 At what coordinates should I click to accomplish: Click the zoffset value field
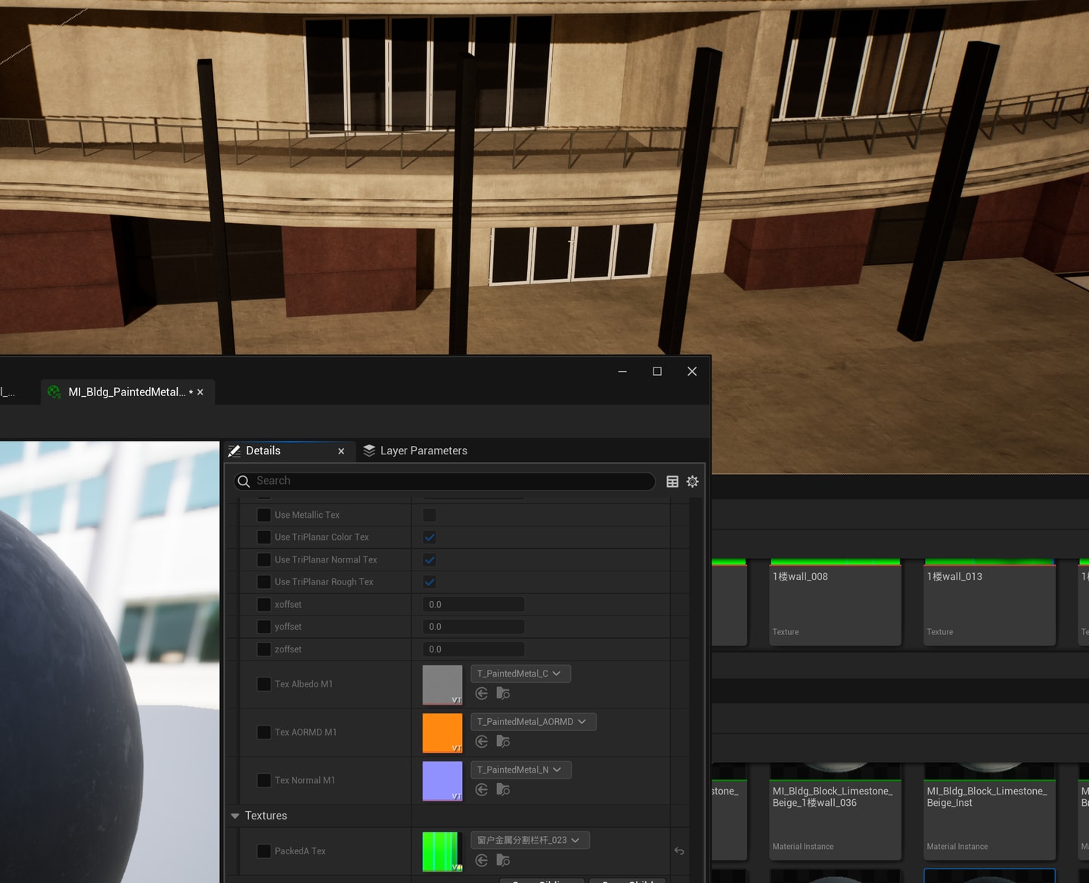click(x=473, y=649)
